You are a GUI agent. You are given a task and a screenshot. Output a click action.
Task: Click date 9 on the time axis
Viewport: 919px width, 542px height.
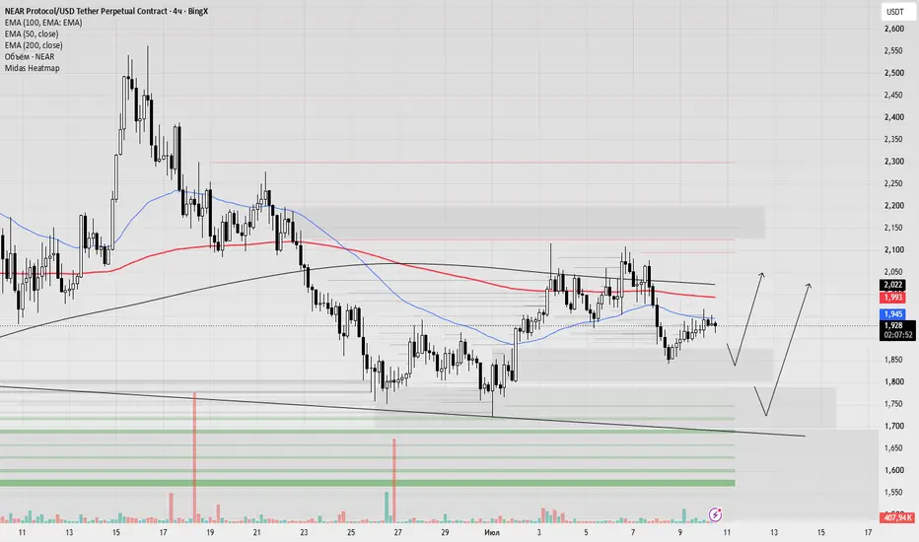[679, 532]
